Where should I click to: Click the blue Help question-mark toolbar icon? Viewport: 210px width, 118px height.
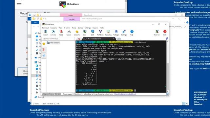pos(132,33)
